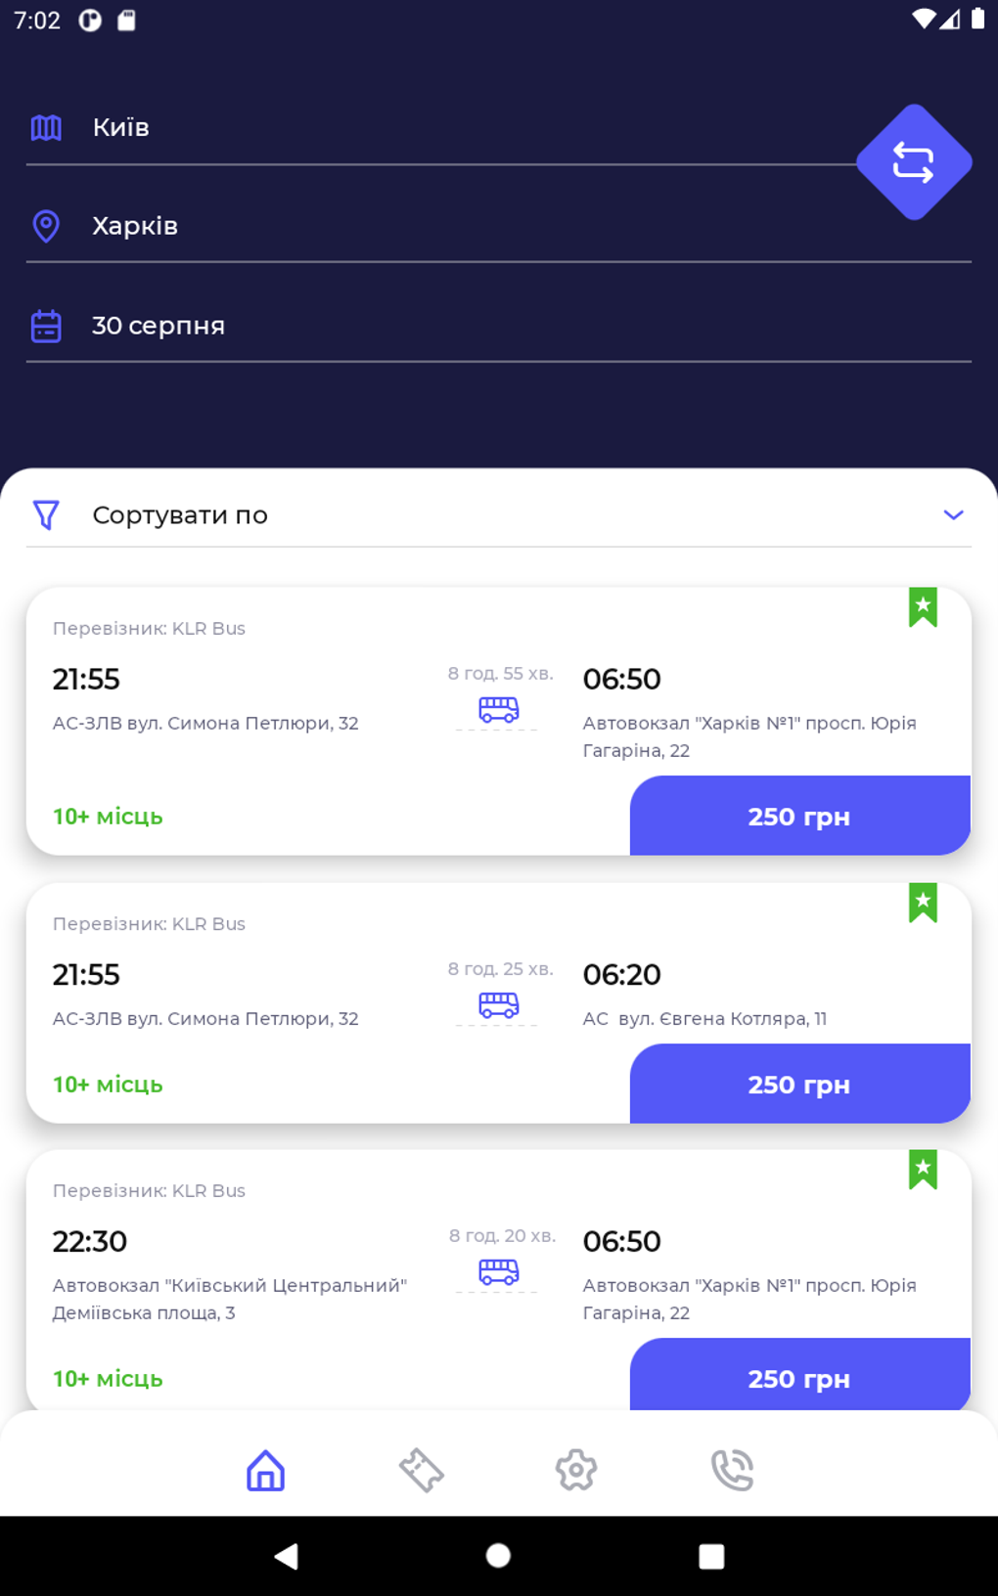Select the bus icon on the 21:55 route
The image size is (998, 1596).
498,710
